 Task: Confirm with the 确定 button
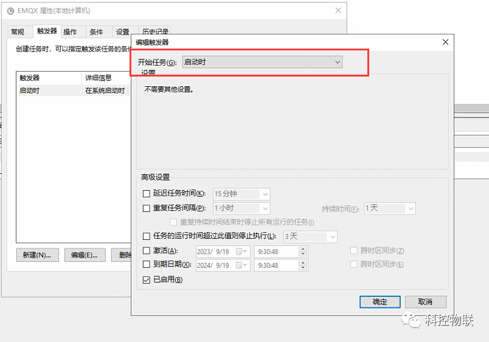tap(380, 301)
